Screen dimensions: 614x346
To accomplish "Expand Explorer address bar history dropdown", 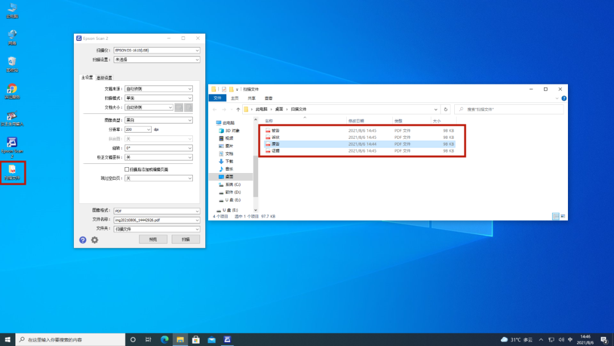I will click(x=435, y=109).
